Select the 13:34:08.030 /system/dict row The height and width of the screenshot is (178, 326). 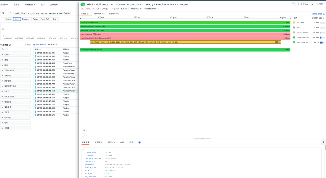click(56, 67)
